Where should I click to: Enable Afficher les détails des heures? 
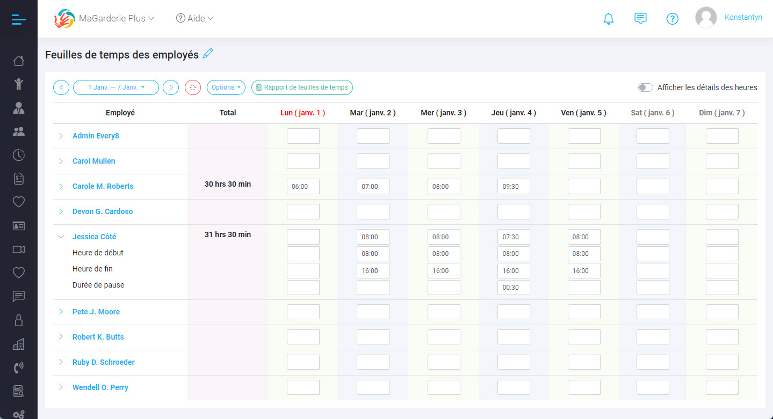[645, 86]
